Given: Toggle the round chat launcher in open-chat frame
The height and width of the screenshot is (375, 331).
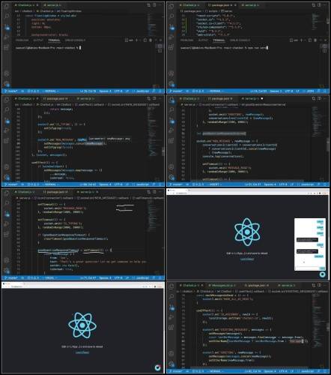Looking at the screenshot, I should pos(322,274).
